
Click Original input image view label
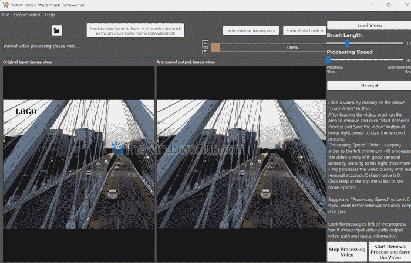click(28, 62)
